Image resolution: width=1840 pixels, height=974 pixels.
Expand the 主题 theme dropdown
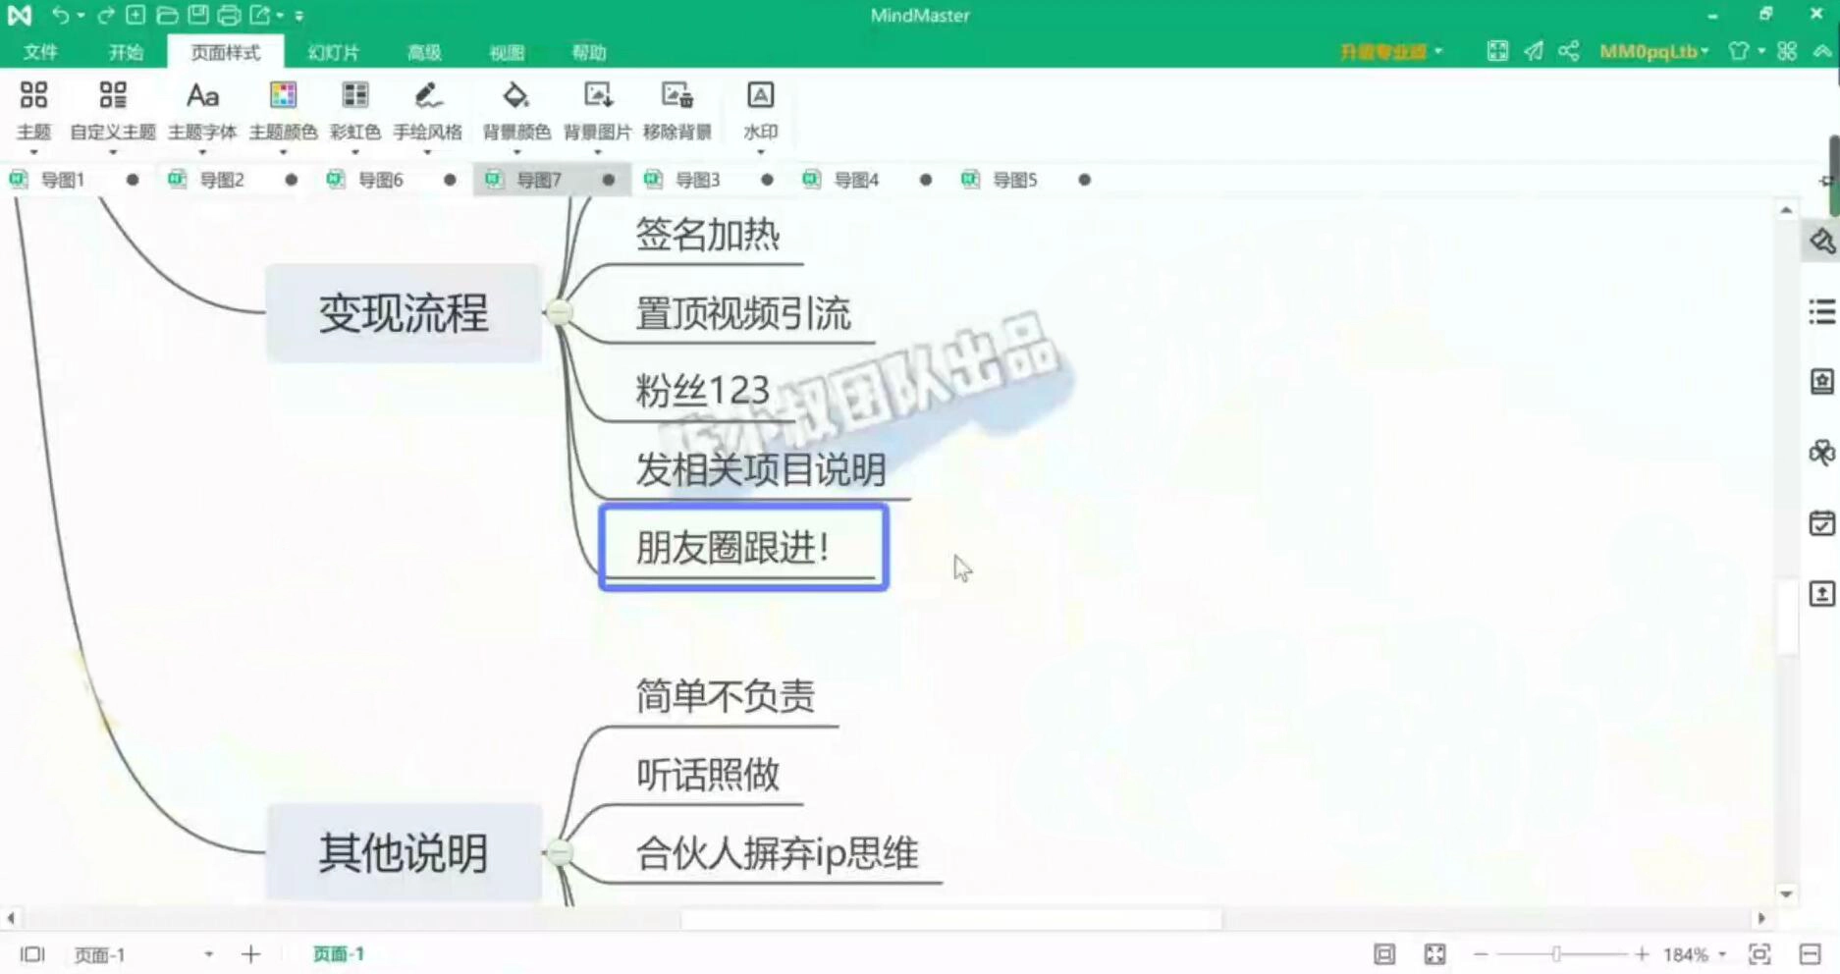coord(32,154)
